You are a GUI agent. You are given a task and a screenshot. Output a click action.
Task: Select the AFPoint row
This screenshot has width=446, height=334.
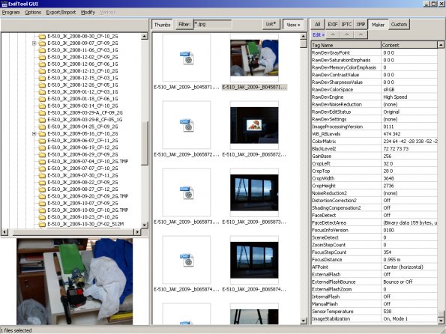(x=374, y=267)
